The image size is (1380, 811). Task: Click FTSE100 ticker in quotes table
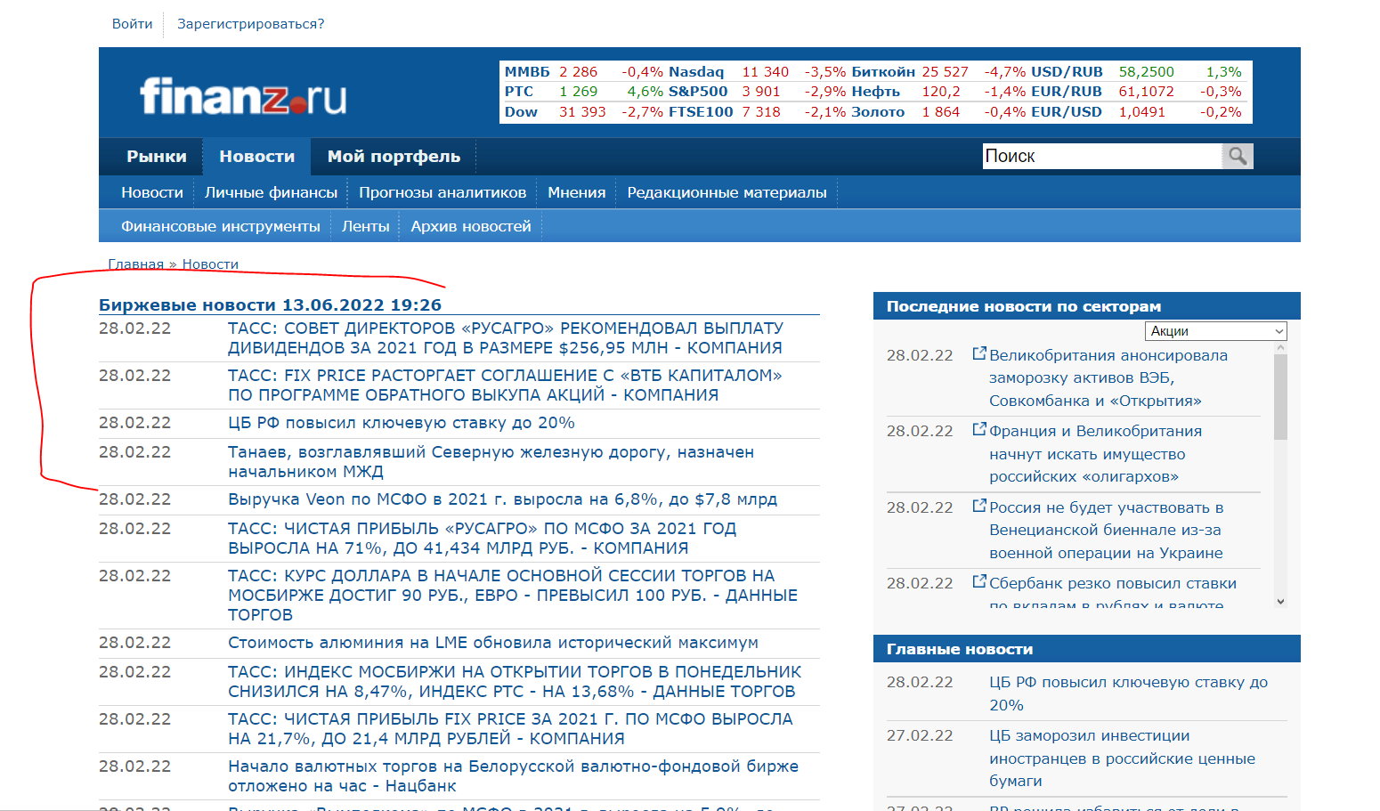[x=701, y=112]
